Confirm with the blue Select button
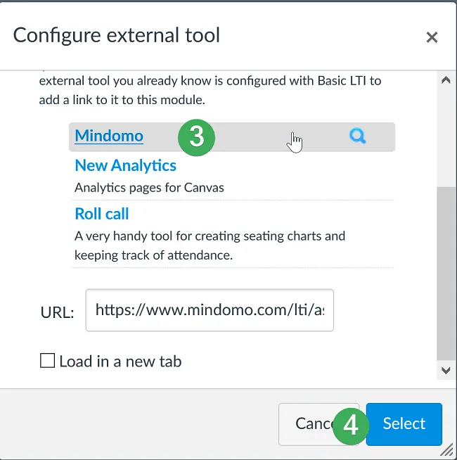The width and height of the screenshot is (457, 460). 404,423
